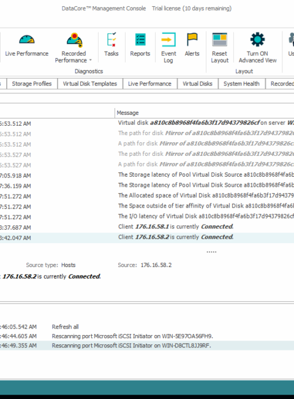The image size is (294, 399).
Task: Select the Virtual disk a810c8b8968f4fa6b3f17d94379826cf on server row
Action: (147, 123)
